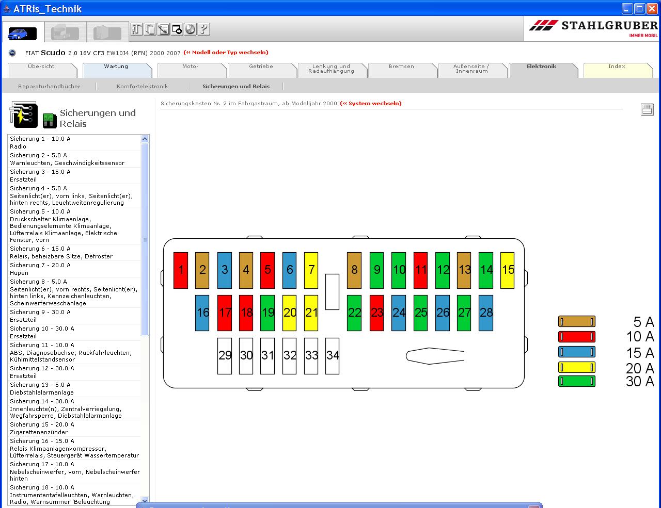Click the tools (hammer and wrench) toolbar icon
This screenshot has height=508, width=661.
(136, 29)
